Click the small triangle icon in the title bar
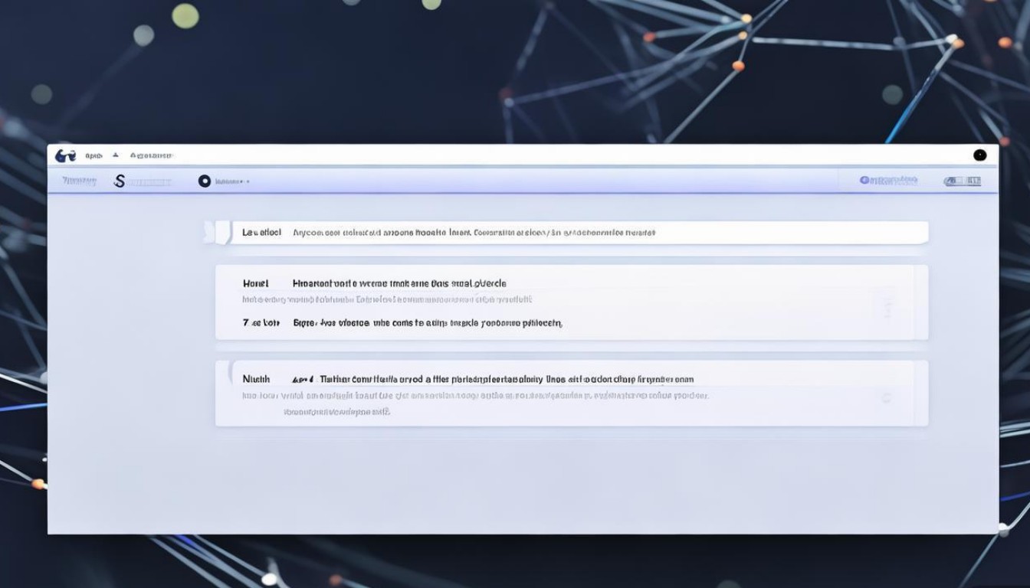Viewport: 1030px width, 588px height. [116, 155]
